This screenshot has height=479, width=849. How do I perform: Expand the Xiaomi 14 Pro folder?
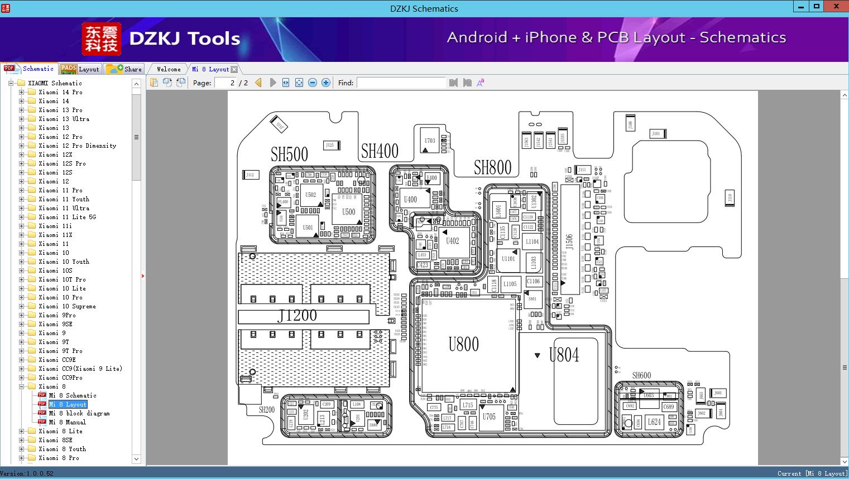[x=21, y=92]
